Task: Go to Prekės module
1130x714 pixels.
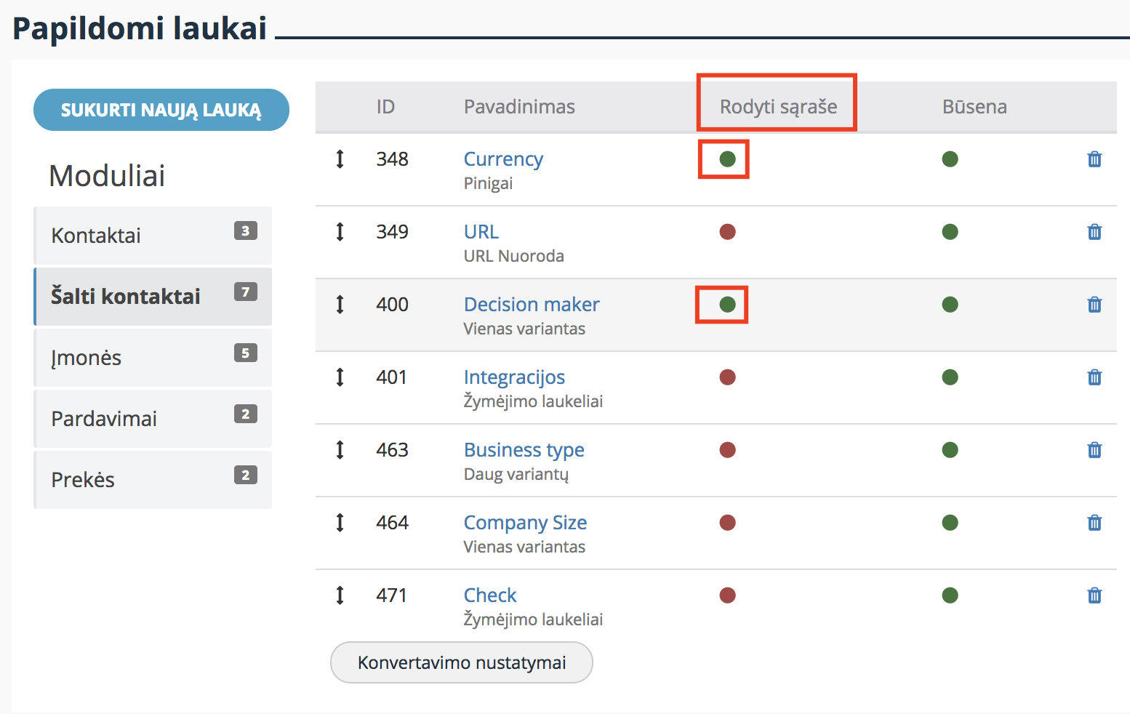Action: pyautogui.click(x=153, y=480)
